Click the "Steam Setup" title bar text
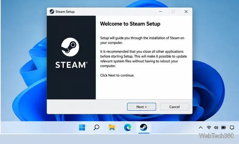 [65, 12]
